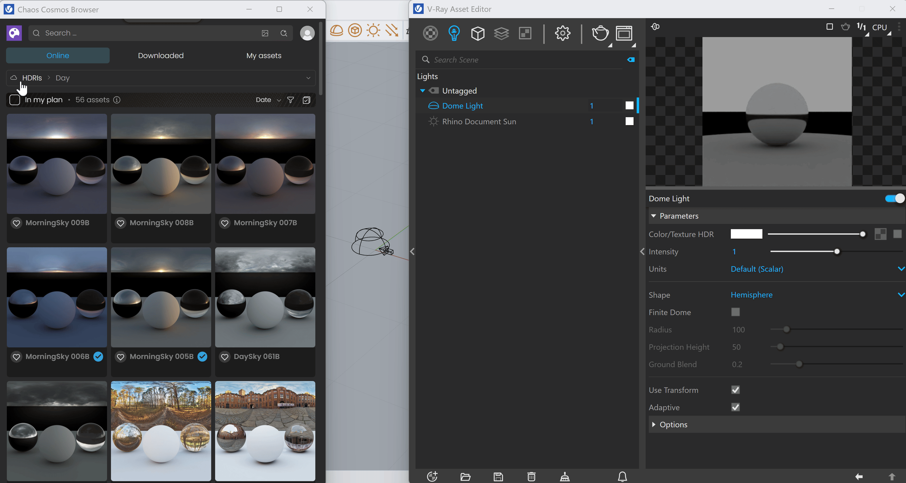The height and width of the screenshot is (483, 906).
Task: Uncheck the Use Transform checkbox
Action: (735, 390)
